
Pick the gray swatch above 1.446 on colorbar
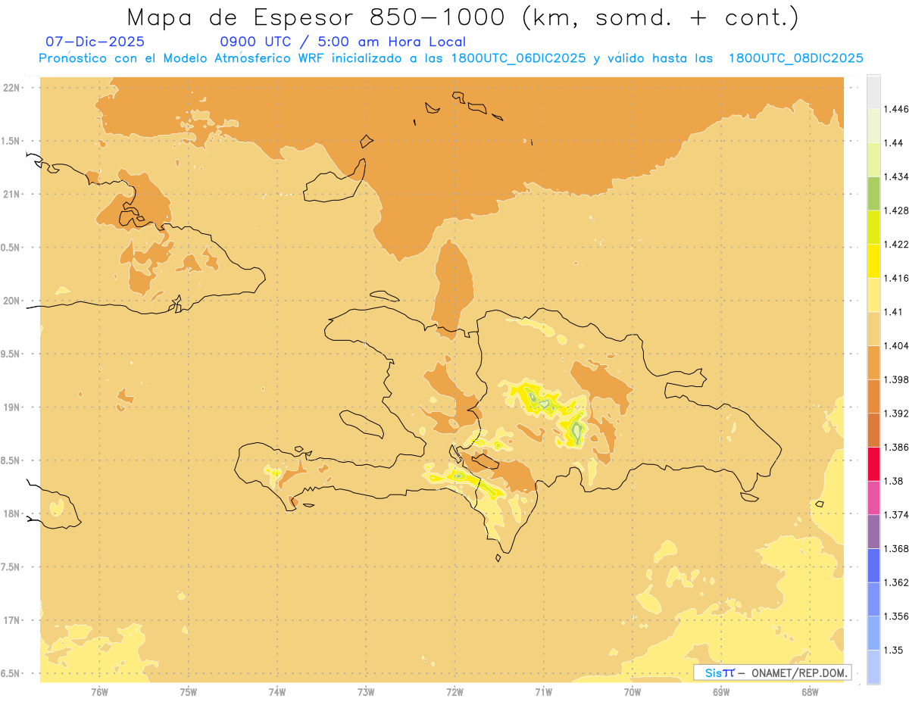click(x=873, y=92)
